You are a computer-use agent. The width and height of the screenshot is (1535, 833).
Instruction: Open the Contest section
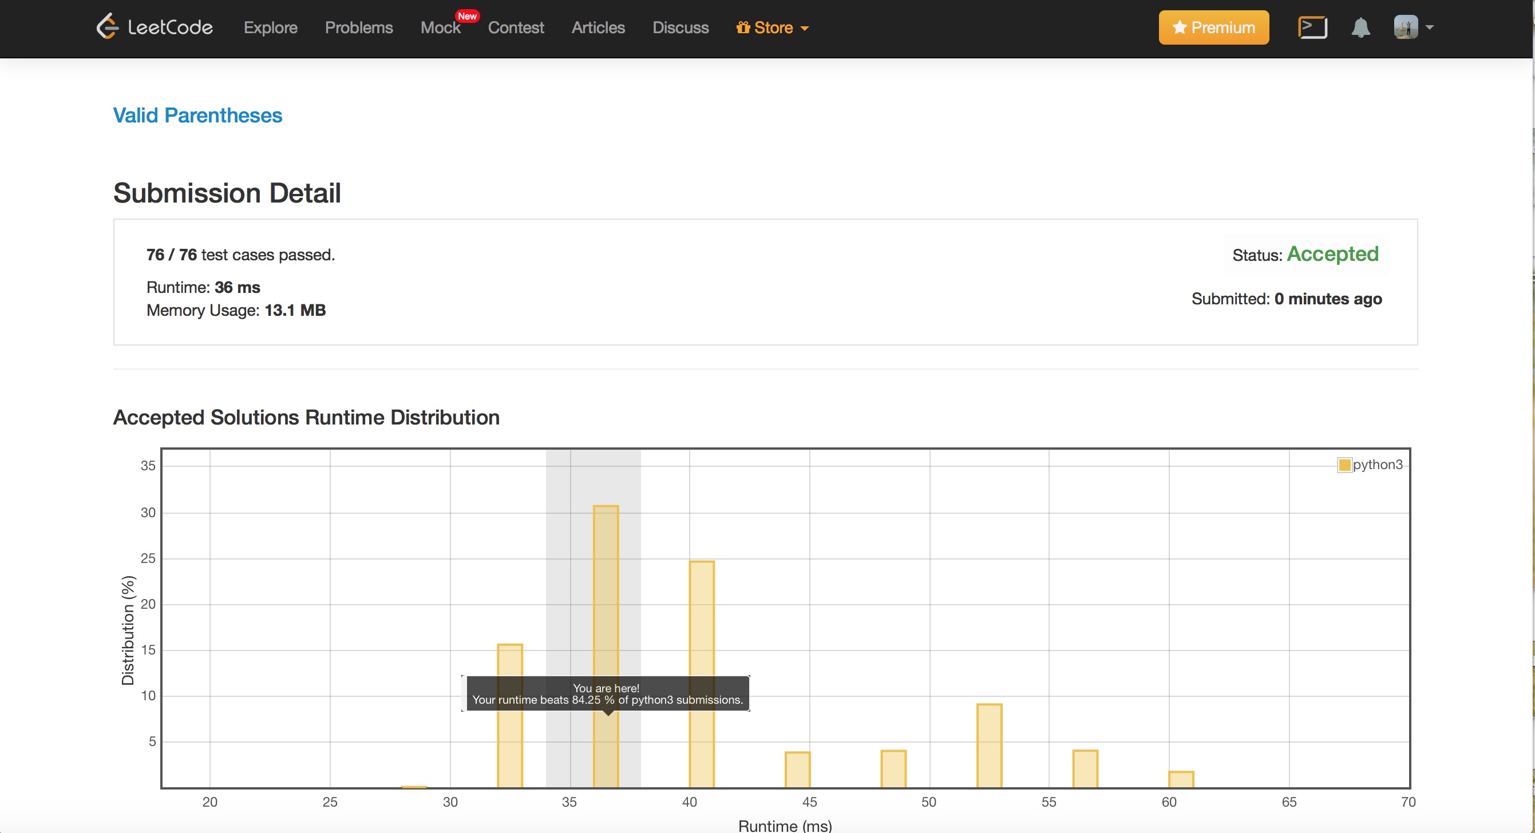516,27
